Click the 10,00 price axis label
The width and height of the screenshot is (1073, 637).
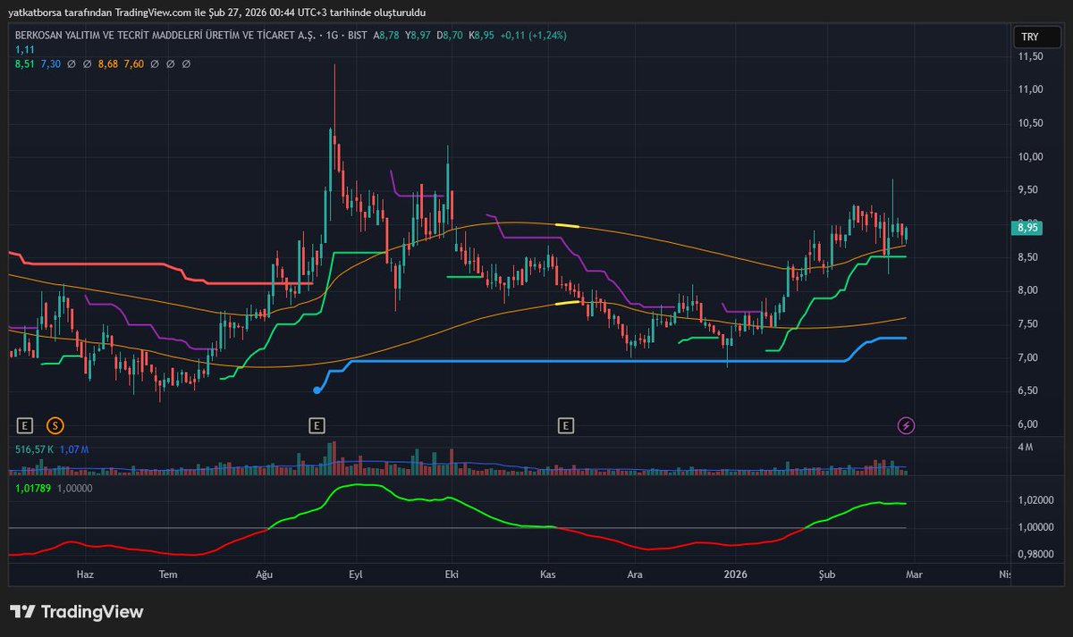tap(1031, 157)
